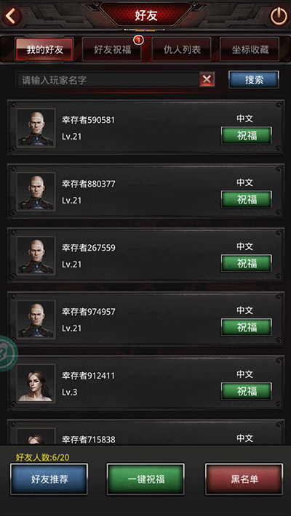
Task: Open avatar of 幸存者590581
Action: 36,127
